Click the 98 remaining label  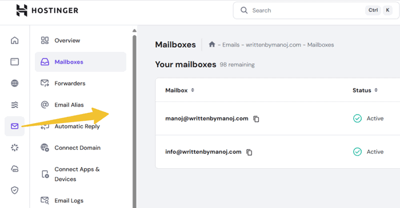[x=237, y=64]
